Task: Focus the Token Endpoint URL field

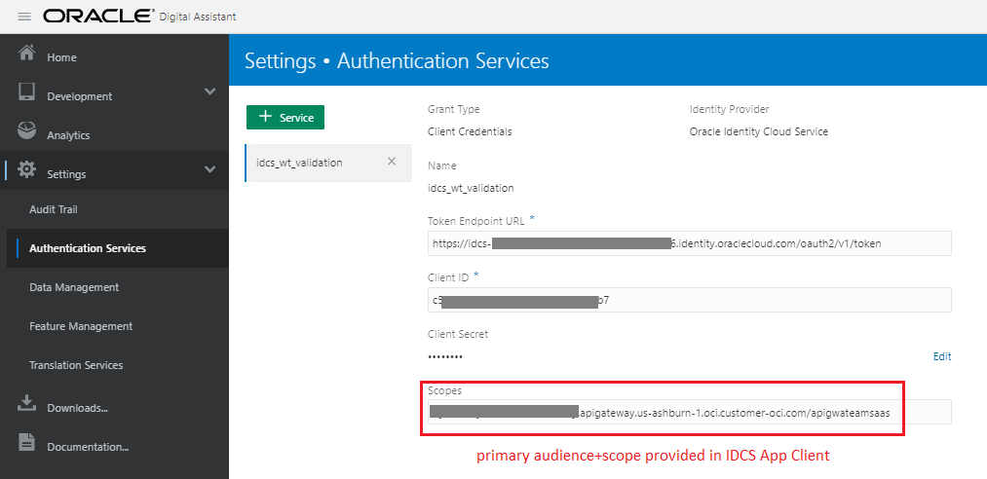Action: pyautogui.click(x=689, y=243)
